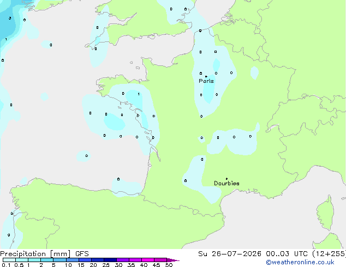Select the 30–35 mm legend color swatch
Screen dimensions: 346x267
123,260
